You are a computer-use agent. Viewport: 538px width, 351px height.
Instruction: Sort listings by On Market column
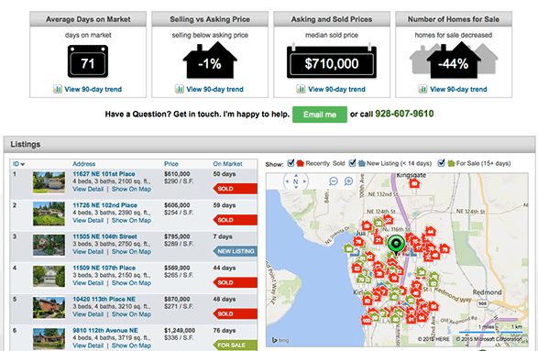click(227, 164)
